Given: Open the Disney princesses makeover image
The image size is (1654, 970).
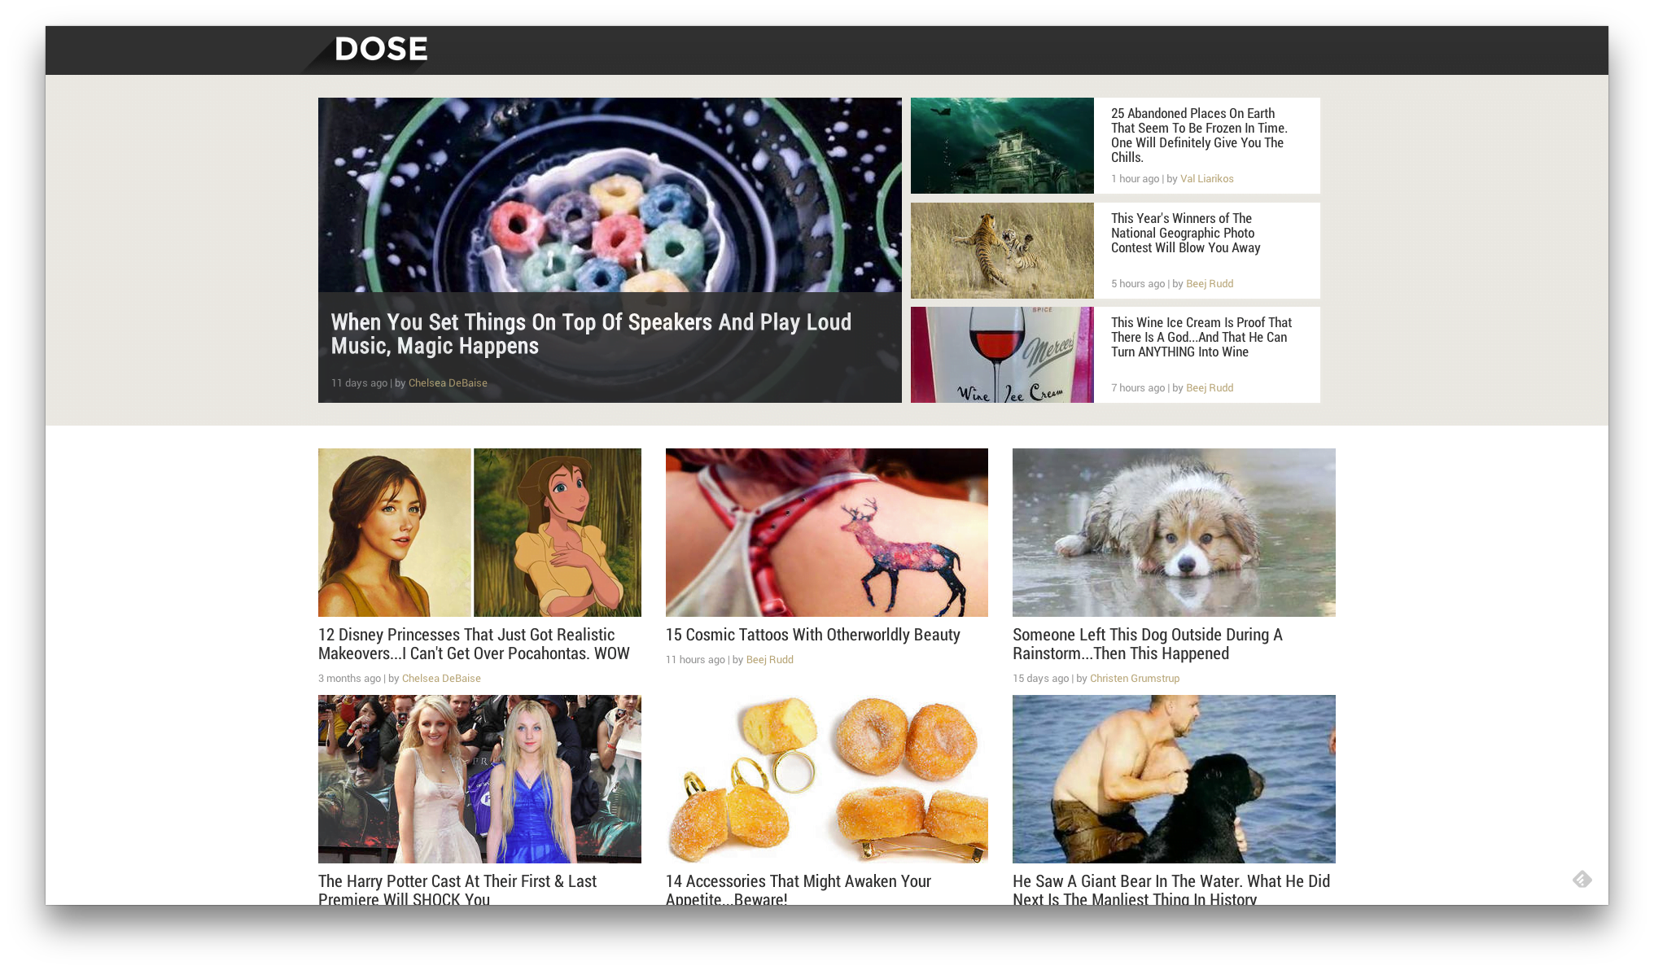Looking at the screenshot, I should pyautogui.click(x=479, y=532).
